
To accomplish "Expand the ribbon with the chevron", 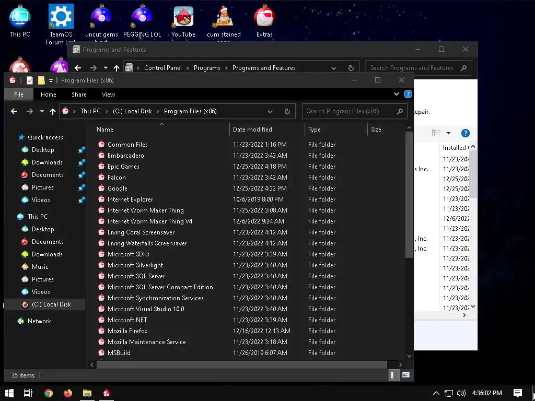I will [x=396, y=94].
